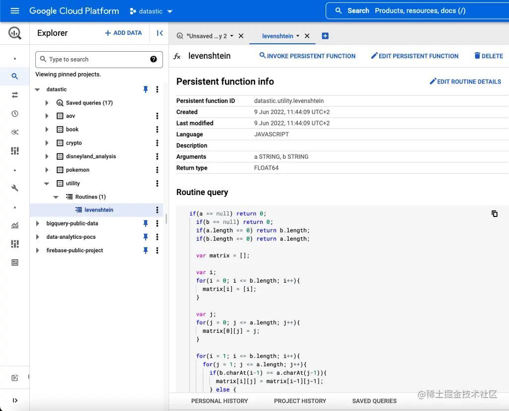The width and height of the screenshot is (509, 411).
Task: Close the Unsaved query tab
Action: 241,36
